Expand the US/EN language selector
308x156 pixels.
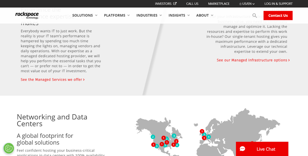[x=247, y=4]
